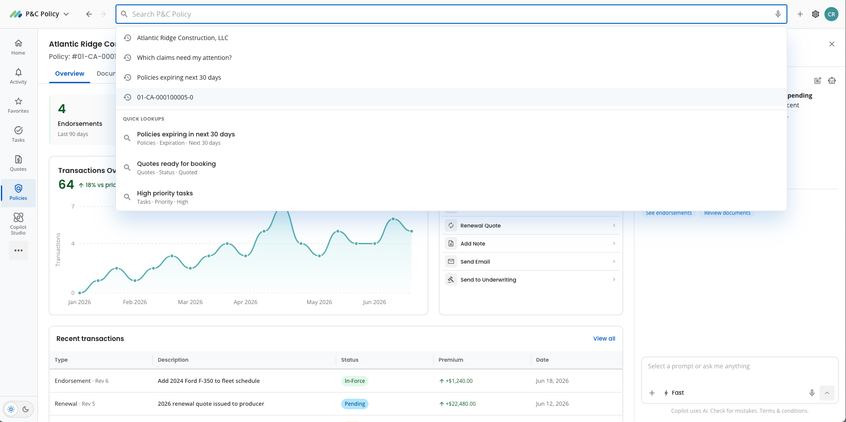Screen dimensions: 846x422
Task: Expand Renewal Quote row chevron
Action: tap(614, 225)
